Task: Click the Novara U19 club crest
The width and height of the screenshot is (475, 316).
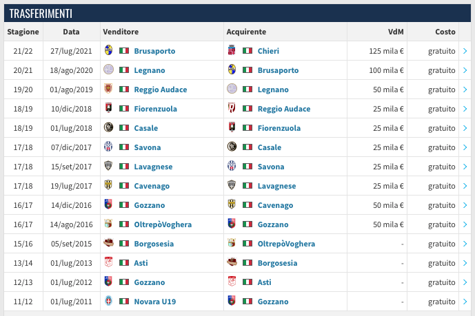Action: pos(108,302)
